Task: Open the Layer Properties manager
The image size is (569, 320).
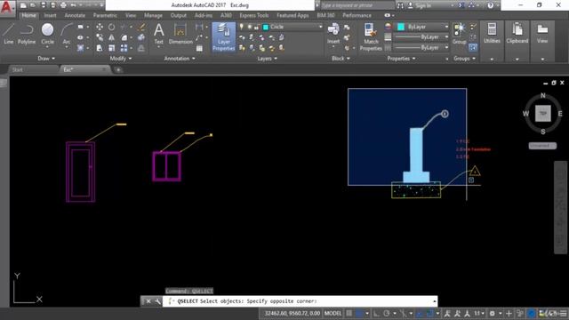Action: (223, 36)
